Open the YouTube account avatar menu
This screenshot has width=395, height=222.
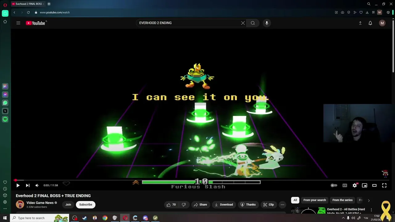(x=382, y=23)
